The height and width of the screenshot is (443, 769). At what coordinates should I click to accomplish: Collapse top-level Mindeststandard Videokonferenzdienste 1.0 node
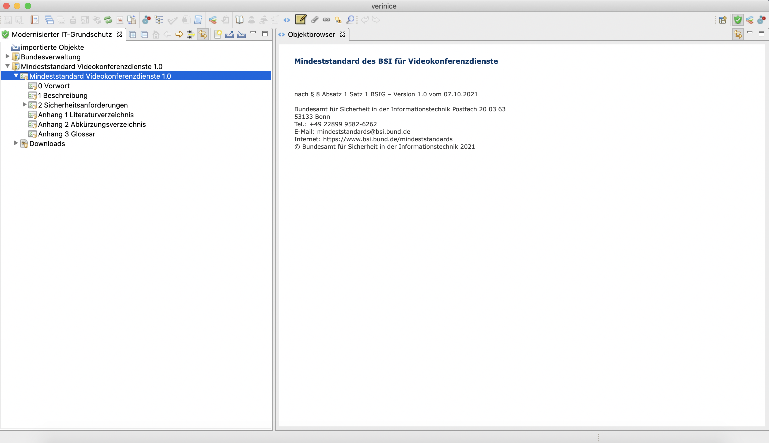7,66
